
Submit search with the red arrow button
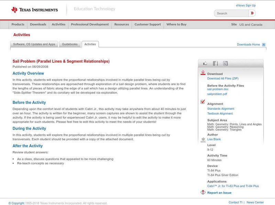tap(252, 13)
